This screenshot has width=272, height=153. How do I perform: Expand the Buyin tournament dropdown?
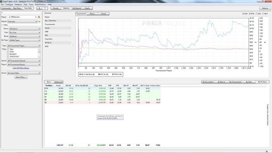click(x=24, y=64)
